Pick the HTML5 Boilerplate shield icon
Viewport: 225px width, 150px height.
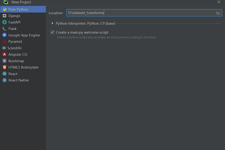5,67
